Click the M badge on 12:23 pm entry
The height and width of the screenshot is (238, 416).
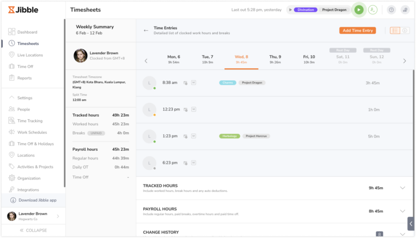point(194,109)
